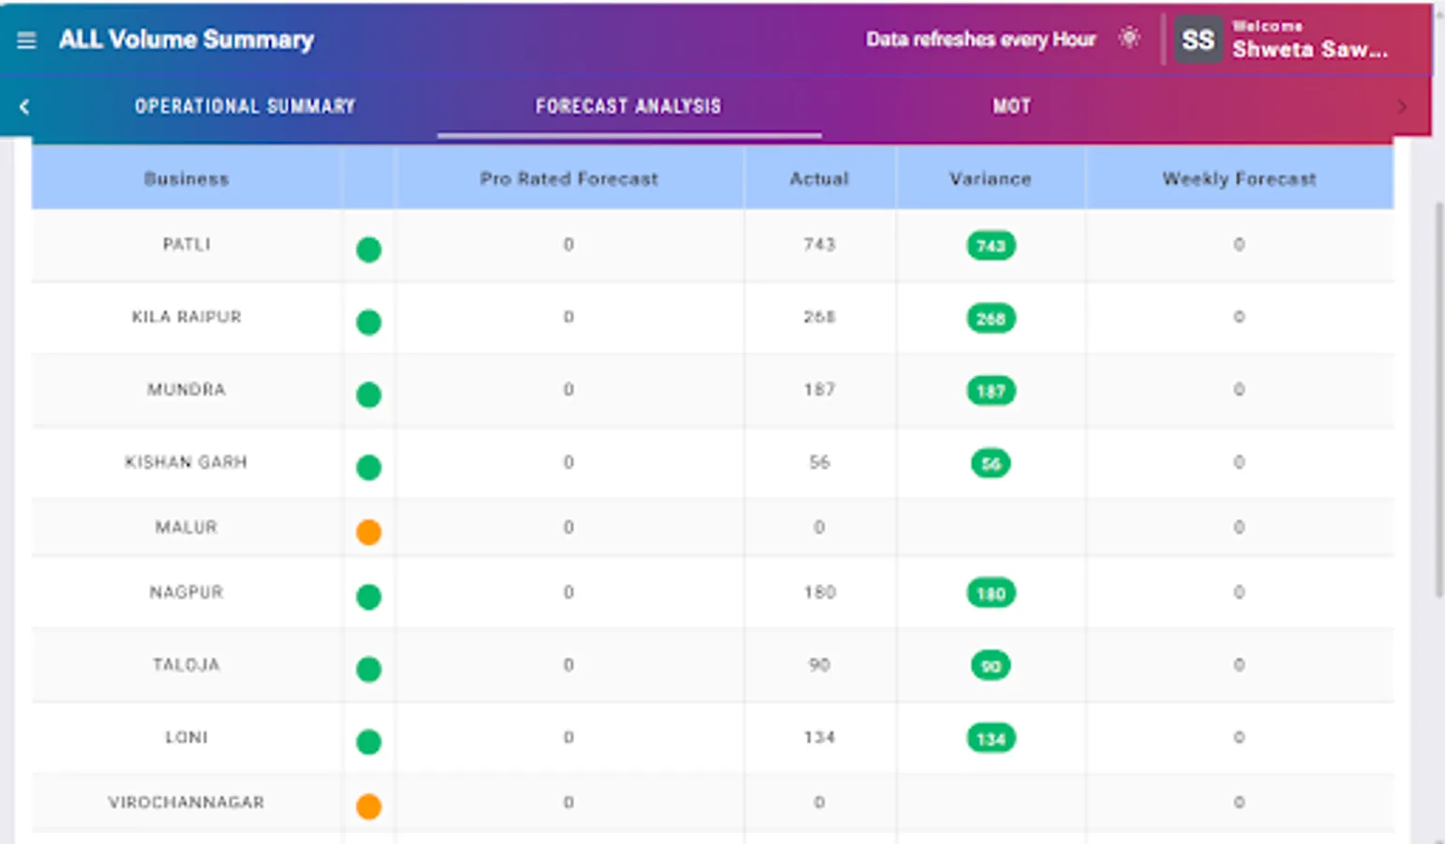This screenshot has width=1445, height=844.
Task: Click the TALOJA green status dot
Action: (369, 670)
